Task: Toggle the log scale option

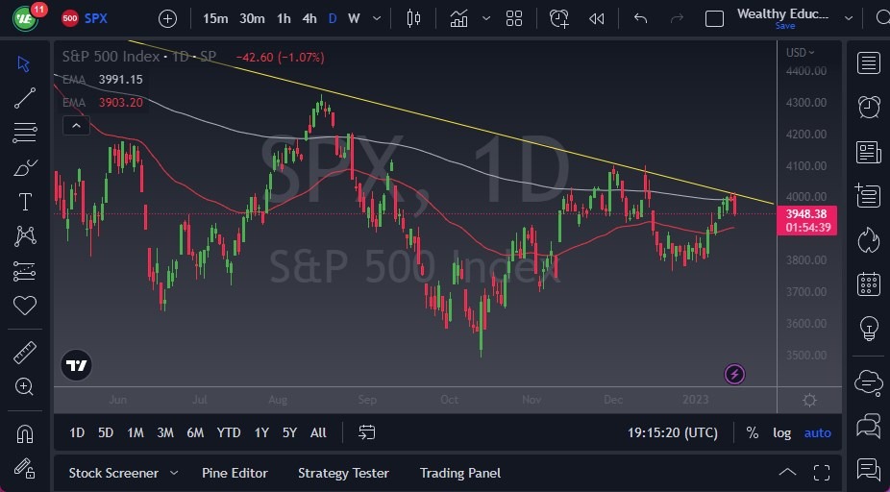Action: point(782,432)
